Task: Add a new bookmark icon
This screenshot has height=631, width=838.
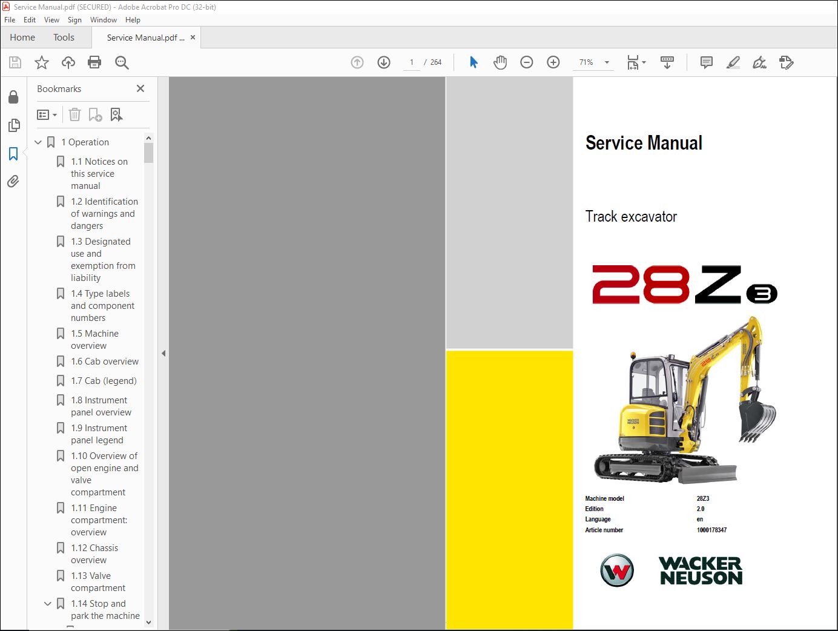Action: point(95,114)
